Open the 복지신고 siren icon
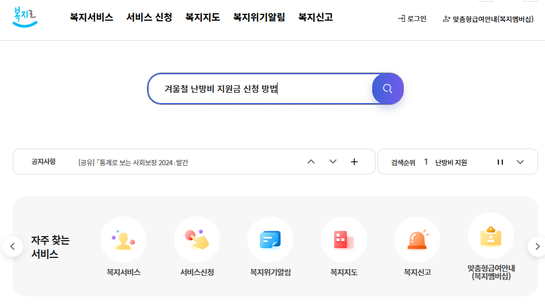Image resolution: width=545 pixels, height=304 pixels. click(x=417, y=240)
